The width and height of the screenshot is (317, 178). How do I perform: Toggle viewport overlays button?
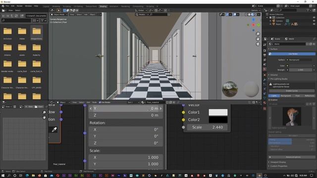click(235, 14)
